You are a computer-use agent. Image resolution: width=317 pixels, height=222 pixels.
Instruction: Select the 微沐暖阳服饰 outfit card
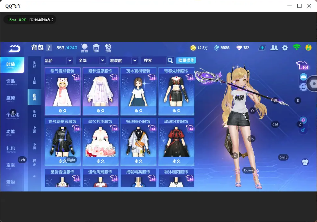(x=176, y=178)
